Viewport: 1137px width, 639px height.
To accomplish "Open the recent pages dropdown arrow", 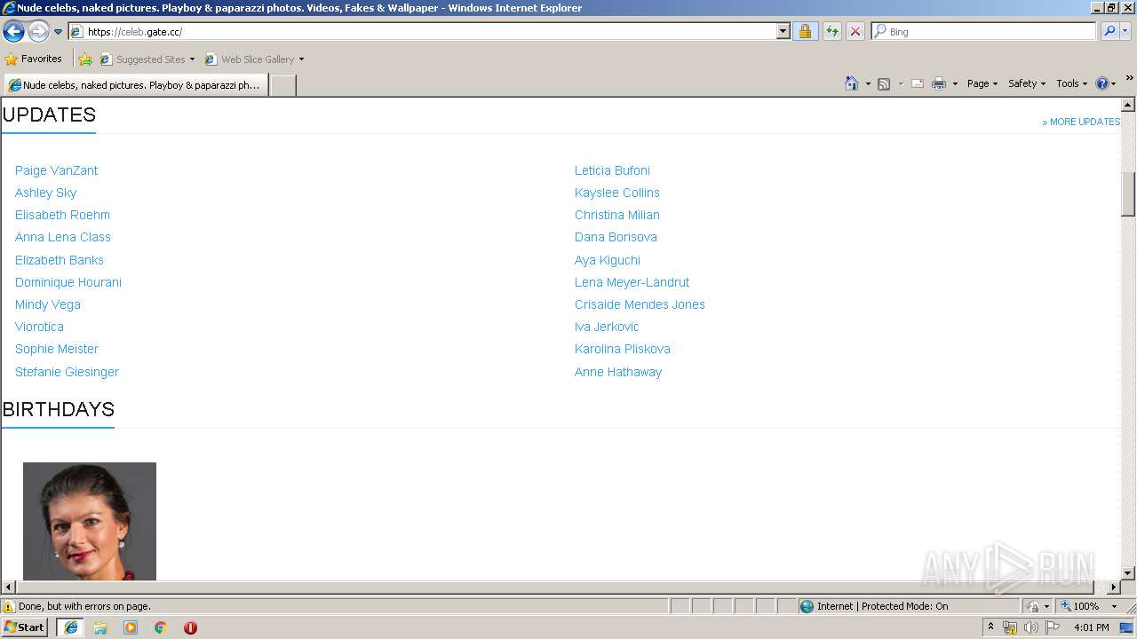I will (59, 32).
